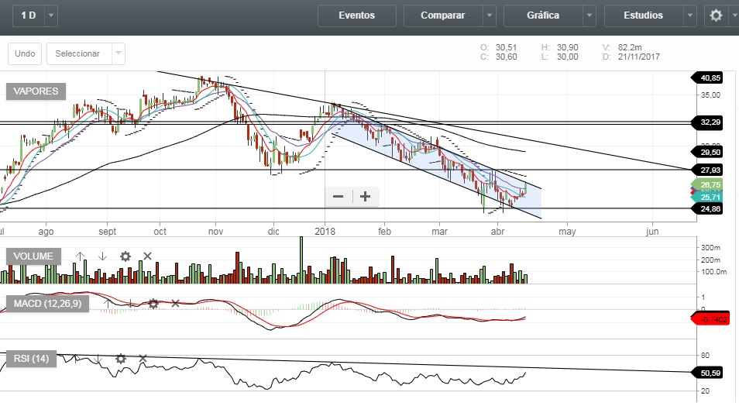The height and width of the screenshot is (406, 739).
Task: Zoom in with the plus button
Action: tap(366, 197)
